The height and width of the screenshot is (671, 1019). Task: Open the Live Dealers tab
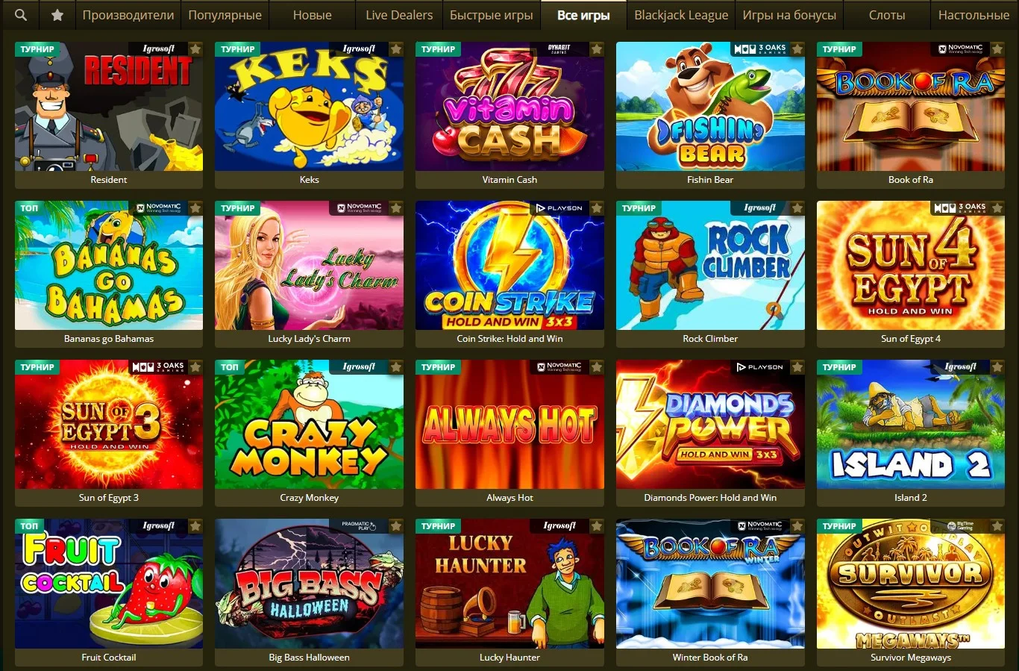[399, 15]
